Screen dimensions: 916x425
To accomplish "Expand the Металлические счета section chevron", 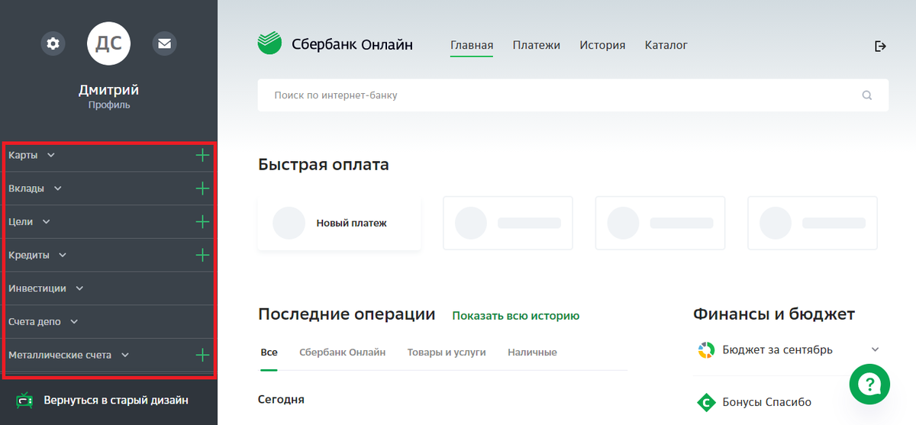I will point(125,355).
